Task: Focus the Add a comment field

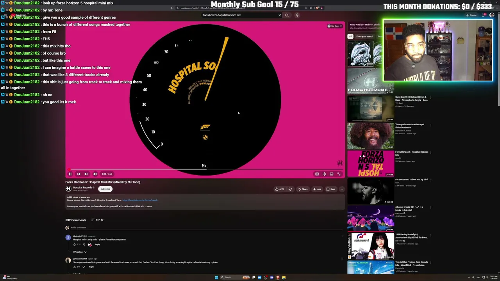Action: click(207, 228)
